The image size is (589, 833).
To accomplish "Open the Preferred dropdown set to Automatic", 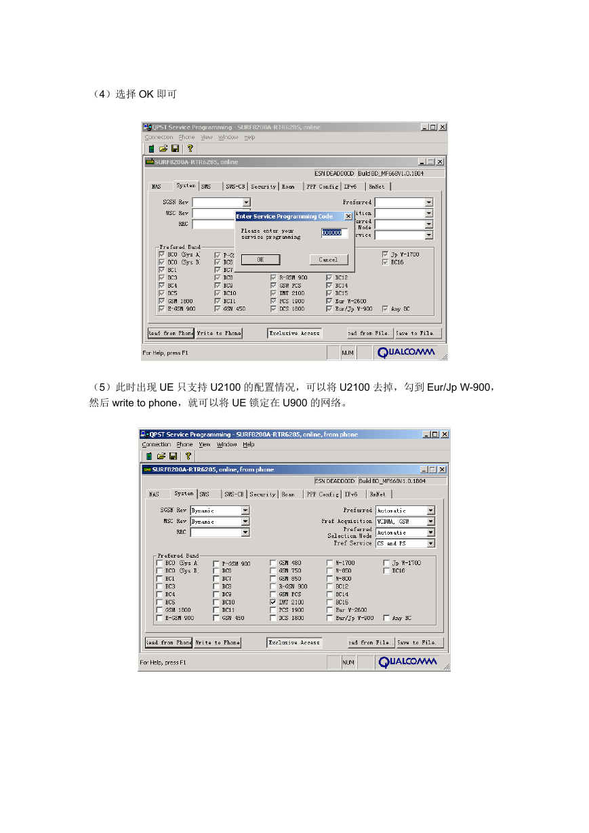I will pyautogui.click(x=430, y=510).
